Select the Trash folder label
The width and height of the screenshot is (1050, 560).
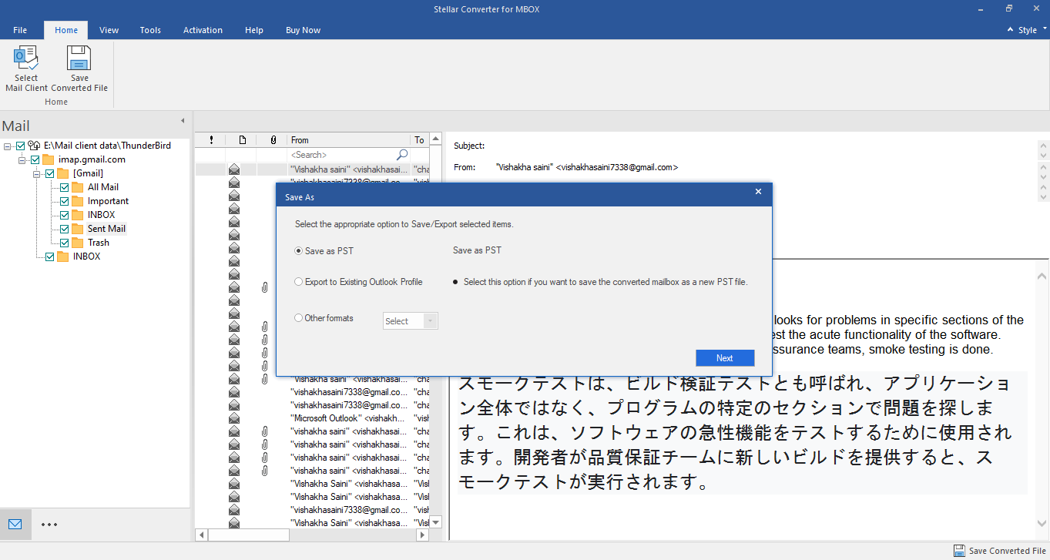point(99,243)
